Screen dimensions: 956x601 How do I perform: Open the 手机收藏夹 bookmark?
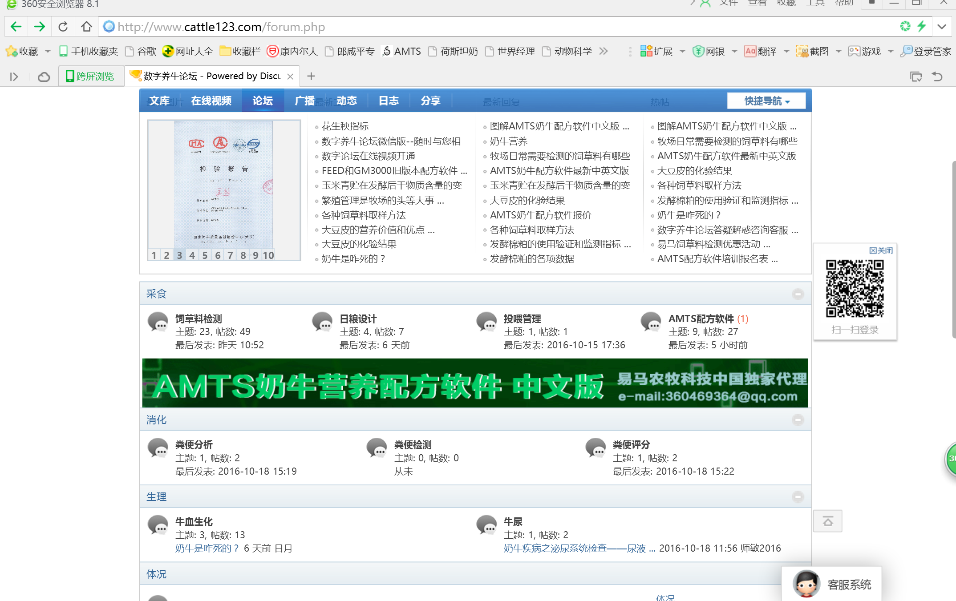89,51
